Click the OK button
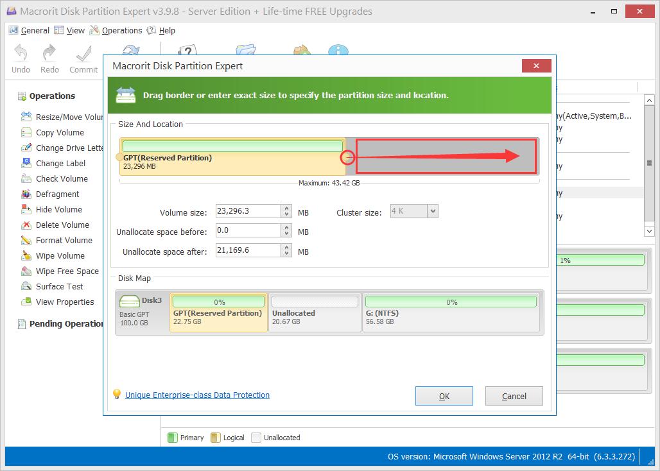This screenshot has height=471, width=660. pyautogui.click(x=444, y=395)
